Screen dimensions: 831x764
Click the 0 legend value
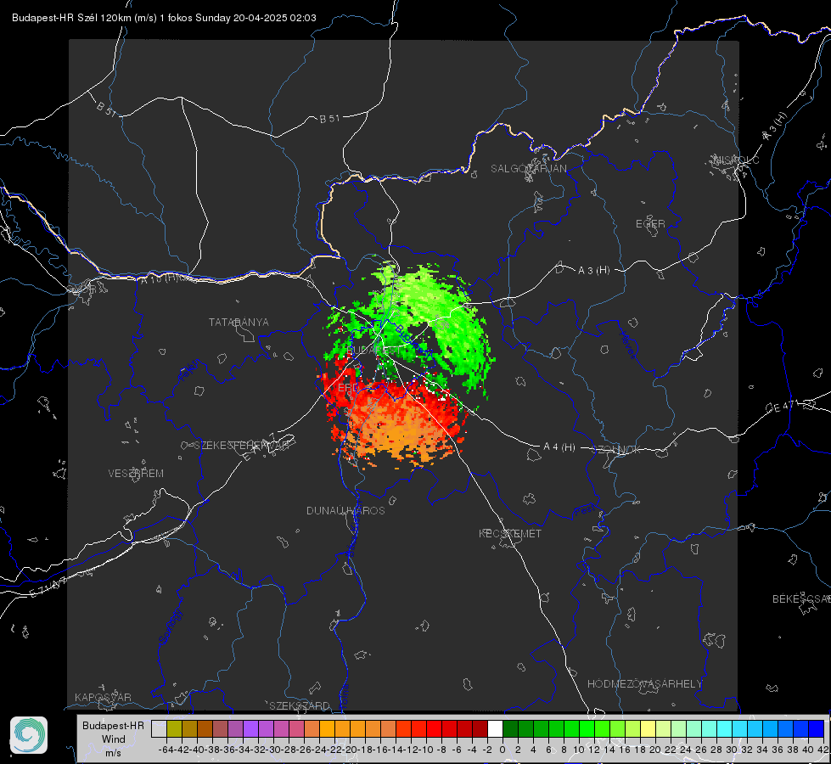tap(503, 750)
